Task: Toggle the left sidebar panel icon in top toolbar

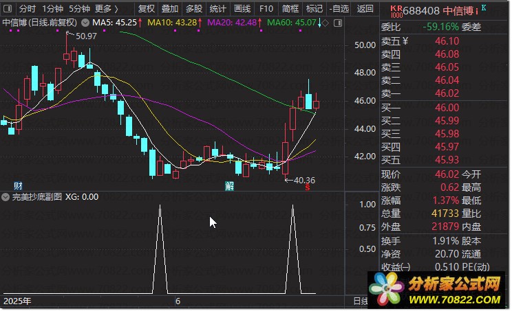Action: [x=7, y=8]
